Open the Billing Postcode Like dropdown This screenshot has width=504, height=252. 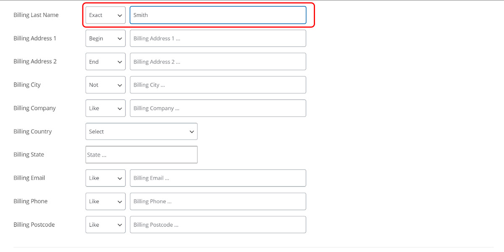coord(105,225)
